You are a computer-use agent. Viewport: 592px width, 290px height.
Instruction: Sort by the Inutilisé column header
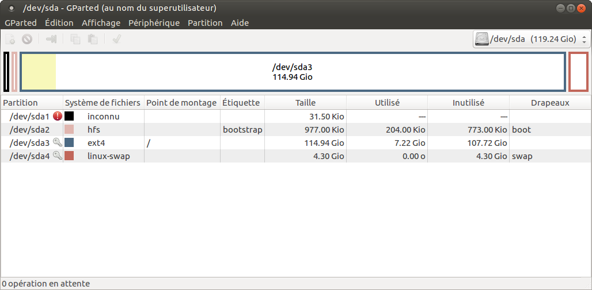(469, 103)
